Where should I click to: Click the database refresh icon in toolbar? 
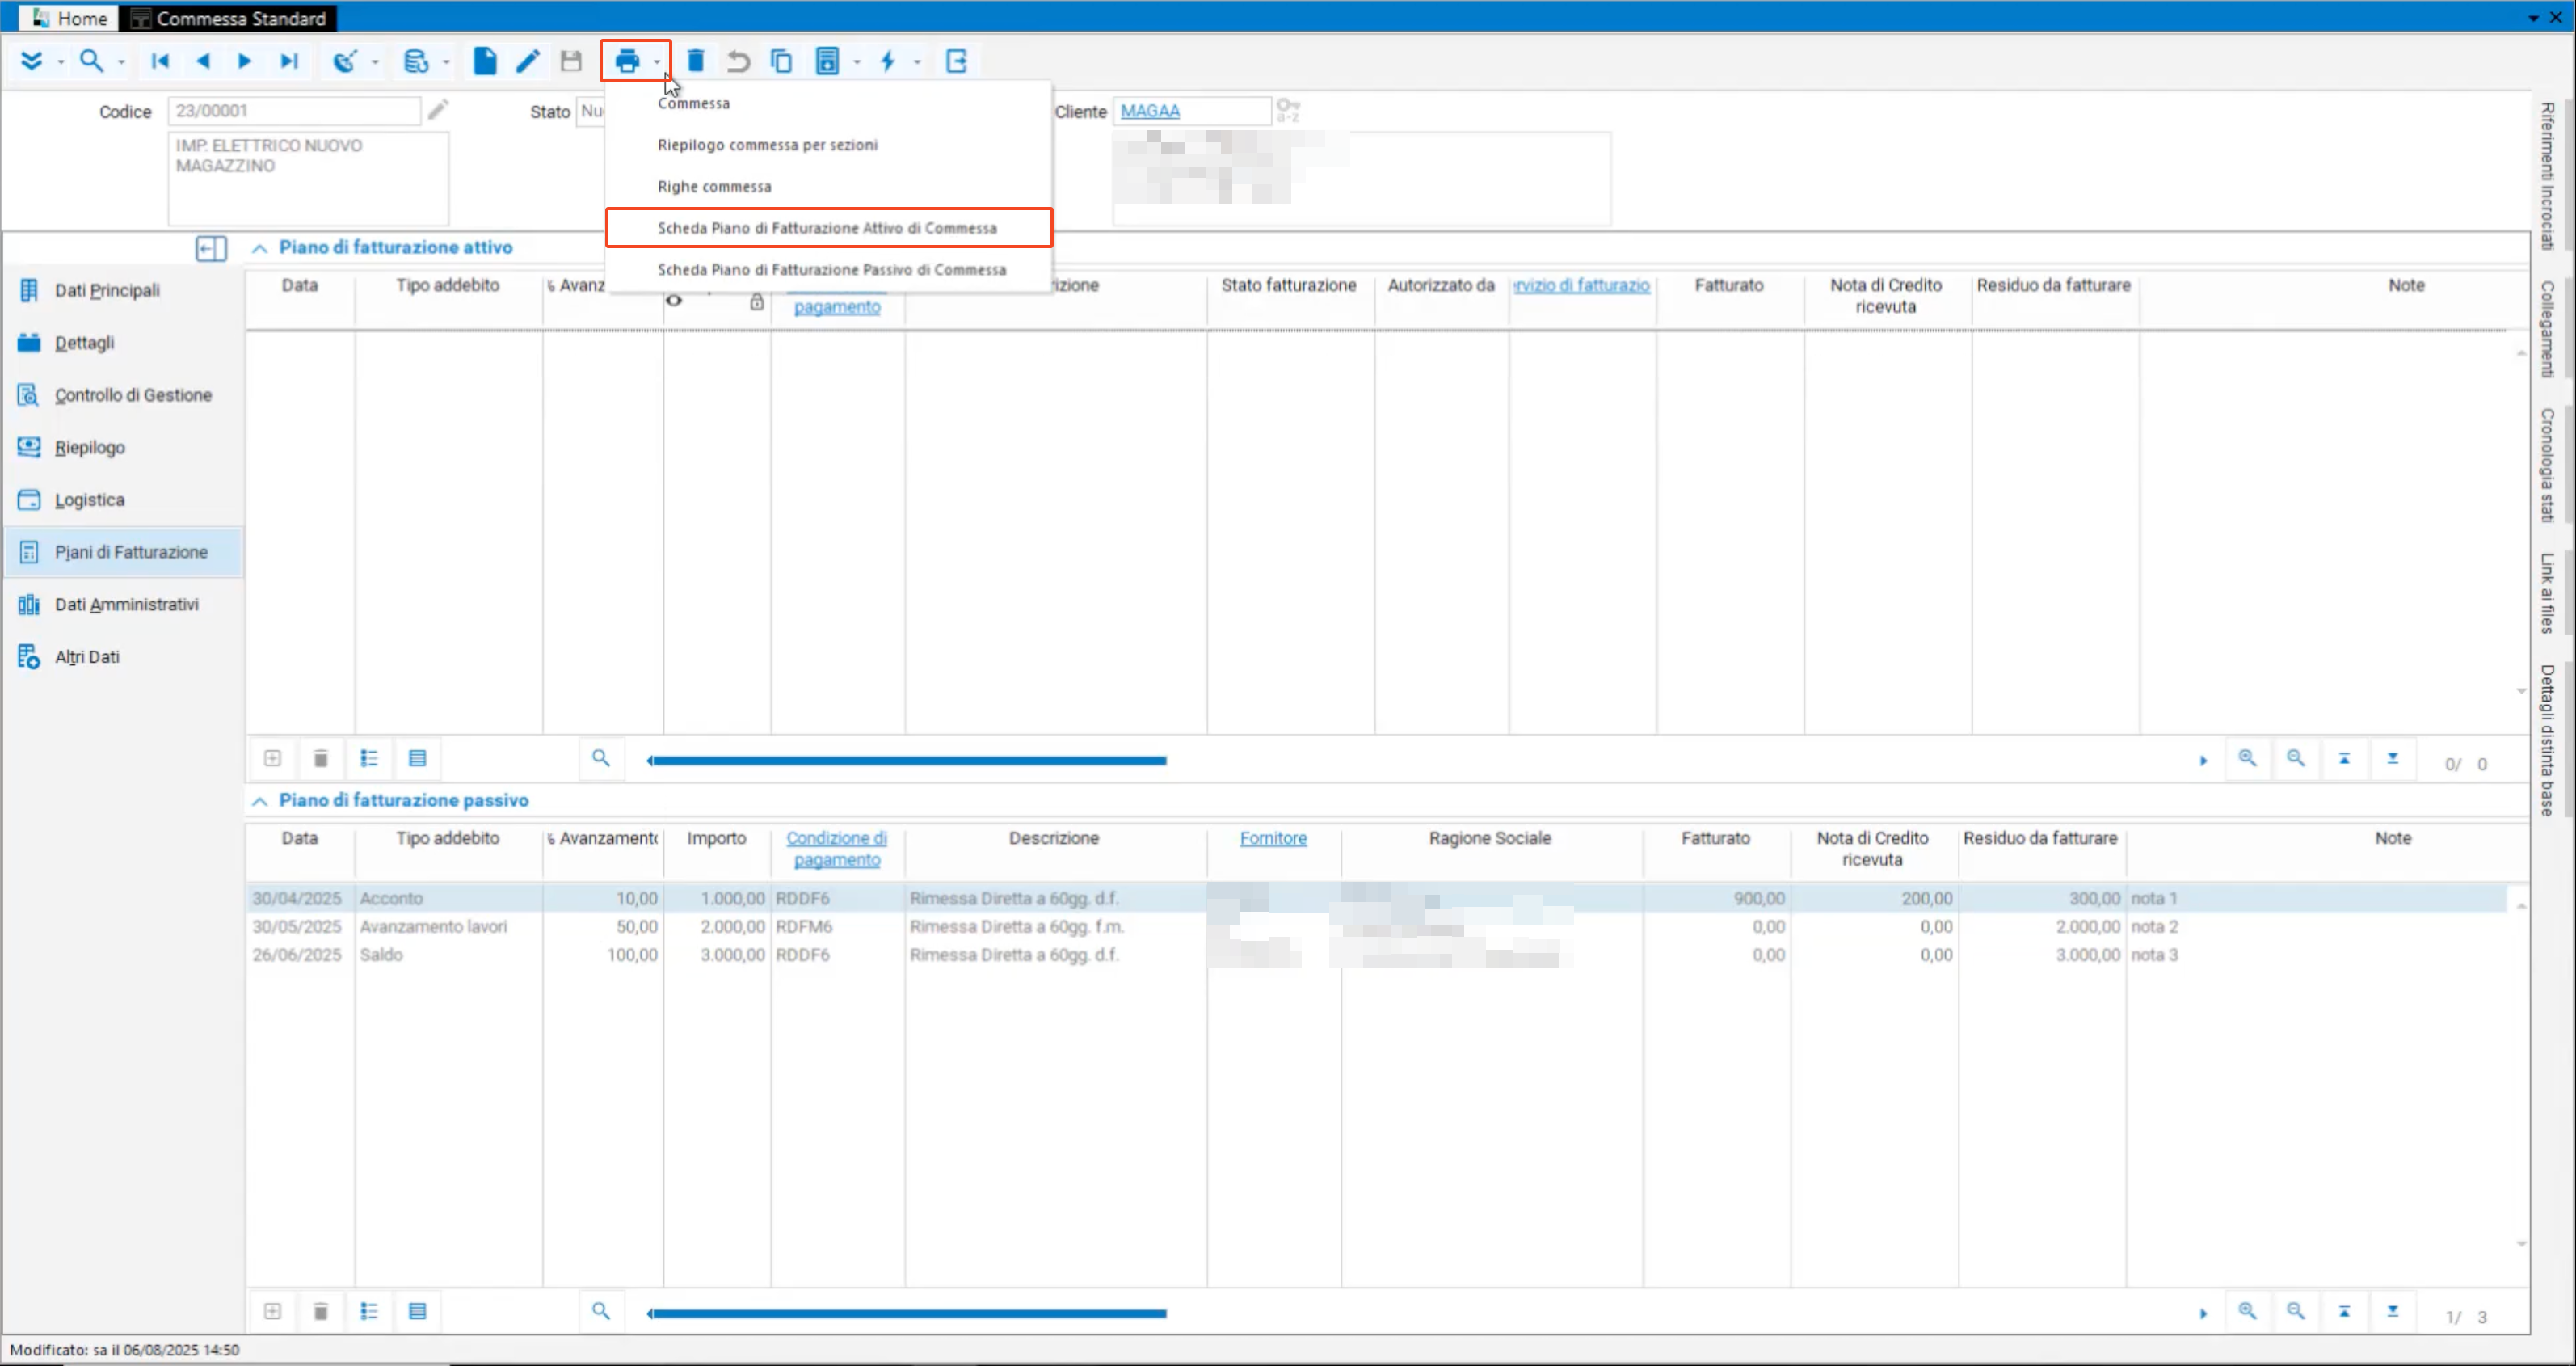(416, 61)
